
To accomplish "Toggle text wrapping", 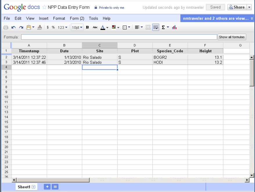I will pyautogui.click(x=156, y=27).
